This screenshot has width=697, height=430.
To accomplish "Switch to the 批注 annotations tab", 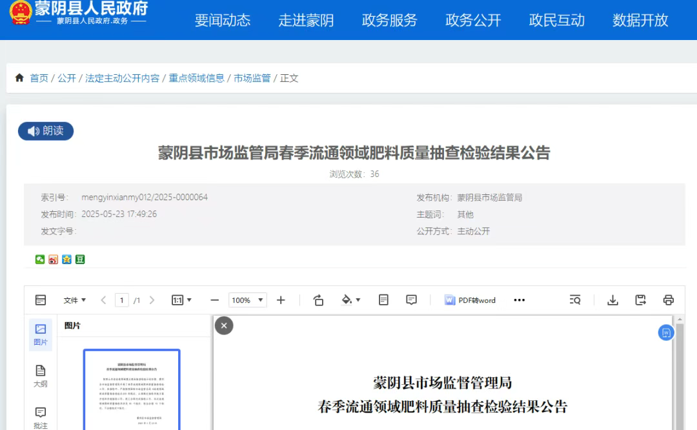I will (41, 417).
